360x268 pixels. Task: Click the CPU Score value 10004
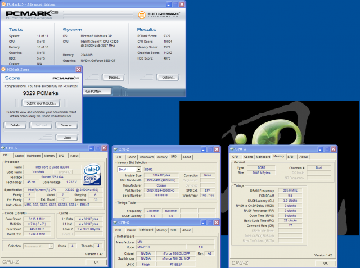point(168,42)
